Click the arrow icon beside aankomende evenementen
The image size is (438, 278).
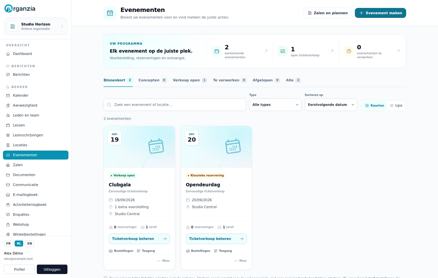[266, 51]
